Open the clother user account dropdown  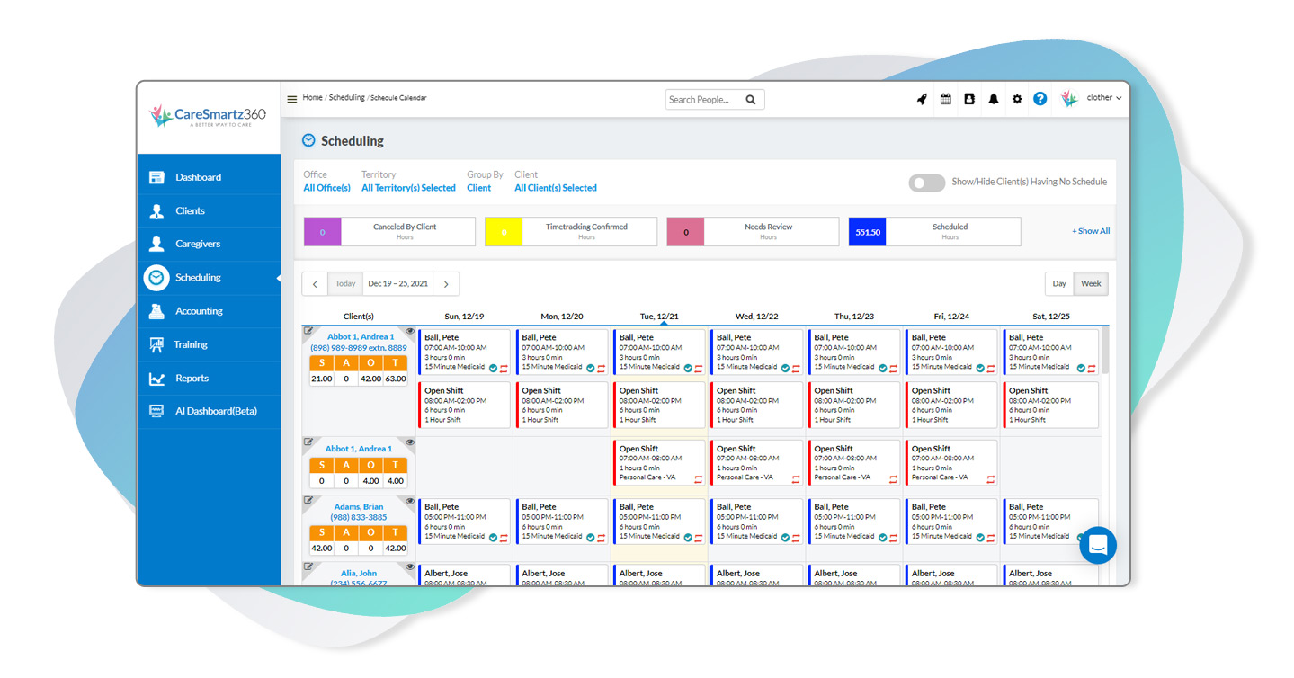[1103, 98]
